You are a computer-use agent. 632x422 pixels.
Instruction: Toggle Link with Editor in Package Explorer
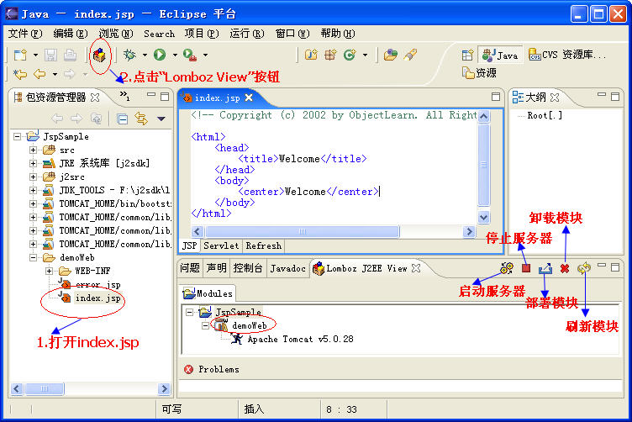tap(141, 119)
